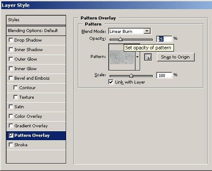Select the Bevel and Emboss label
Image resolution: width=212 pixels, height=171 pixels.
pos(32,78)
